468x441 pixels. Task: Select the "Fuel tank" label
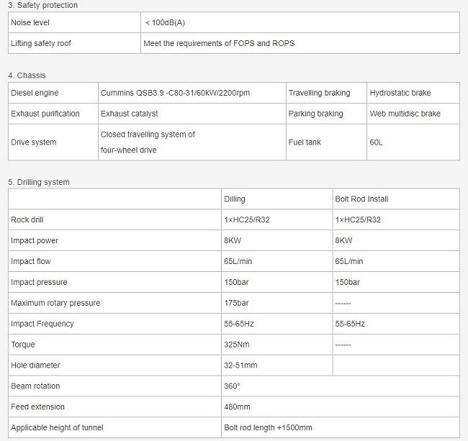[305, 142]
